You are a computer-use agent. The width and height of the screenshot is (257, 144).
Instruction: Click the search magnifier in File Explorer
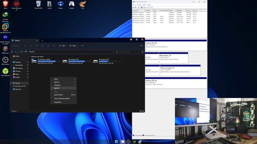point(143,52)
